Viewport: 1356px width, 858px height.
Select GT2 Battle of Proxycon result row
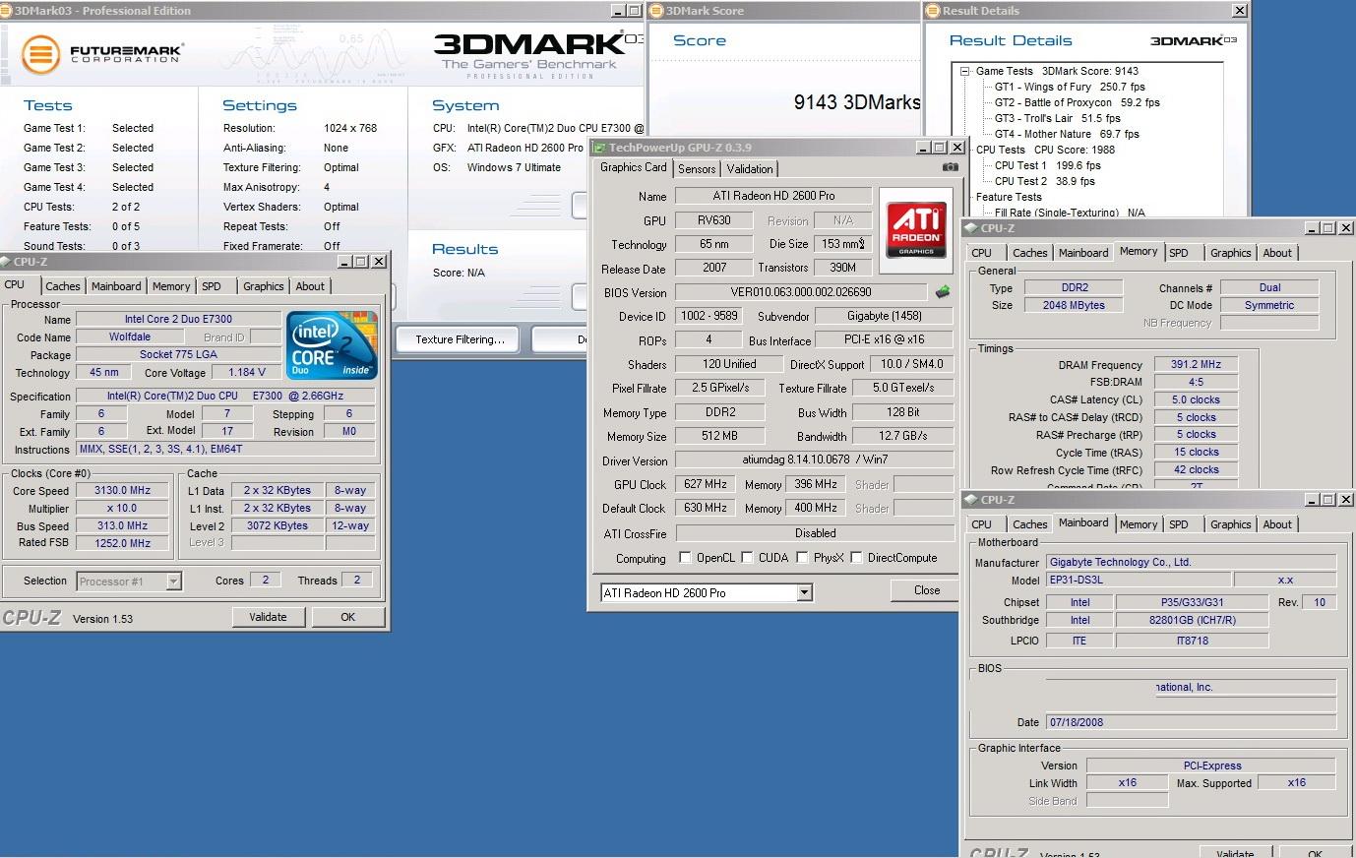pyautogui.click(x=1077, y=102)
